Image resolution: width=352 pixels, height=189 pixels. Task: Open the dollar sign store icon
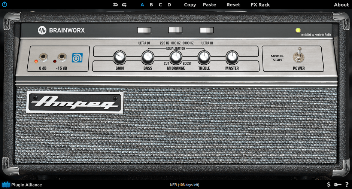pyautogui.click(x=328, y=185)
